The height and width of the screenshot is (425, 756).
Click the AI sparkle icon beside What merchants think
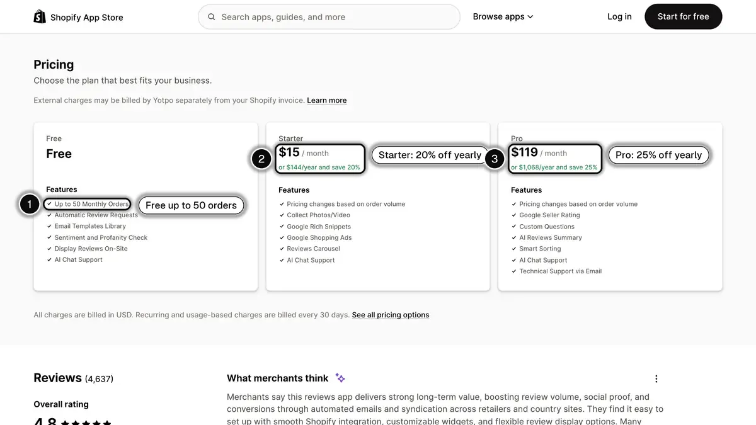click(340, 378)
